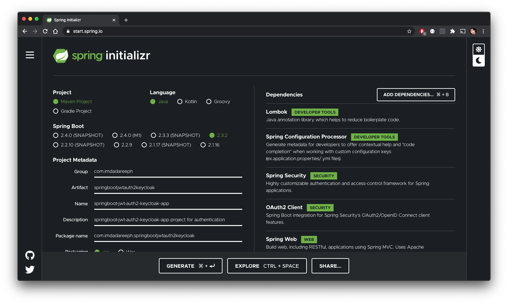The height and width of the screenshot is (304, 508).
Task: Bookmark this page with the star icon
Action: [x=409, y=31]
